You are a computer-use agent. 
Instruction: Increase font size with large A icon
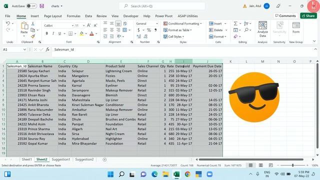(x=89, y=25)
